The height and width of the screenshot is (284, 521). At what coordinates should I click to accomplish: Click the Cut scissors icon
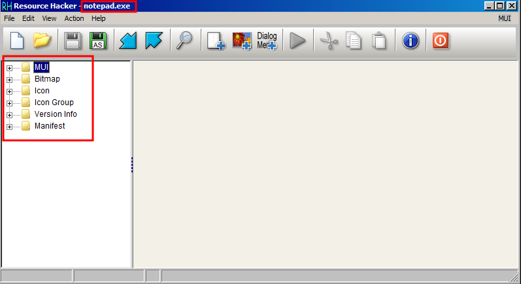click(x=328, y=40)
